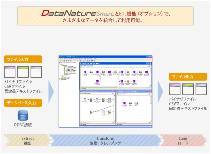
Task: Select the データベース入力 orange label
Action: [x=23, y=103]
